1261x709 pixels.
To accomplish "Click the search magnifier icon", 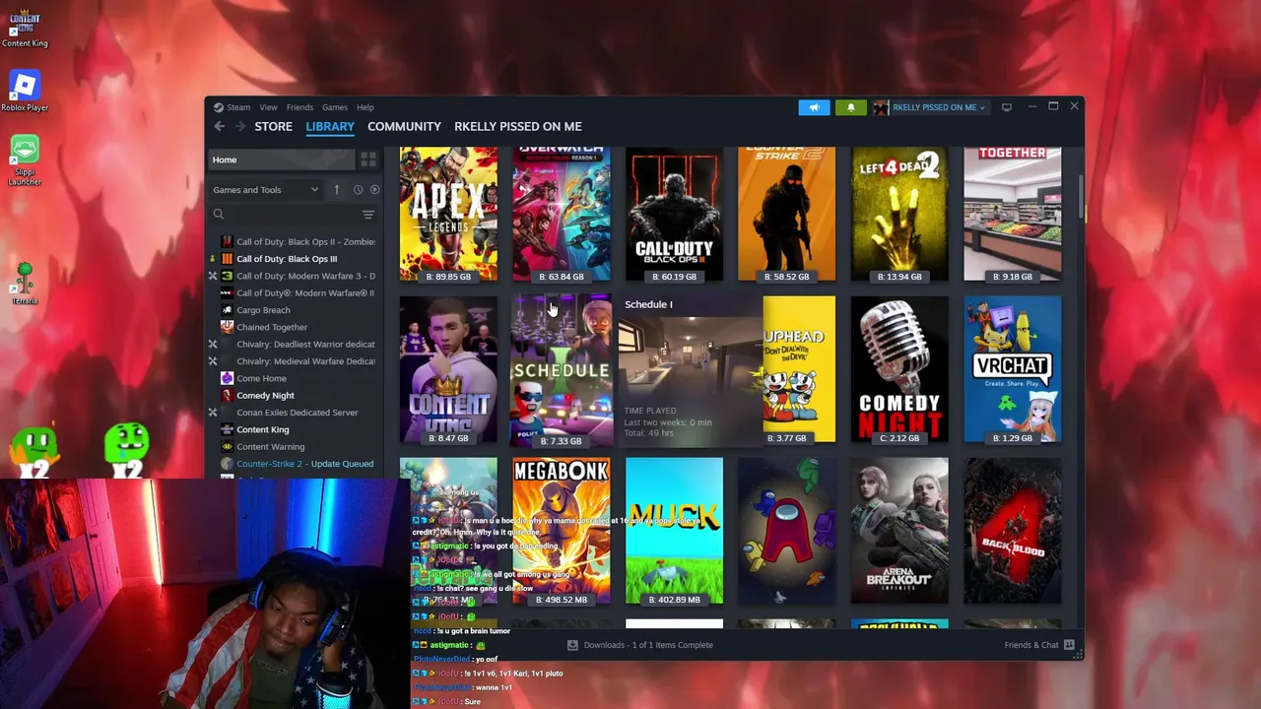I will pyautogui.click(x=219, y=215).
